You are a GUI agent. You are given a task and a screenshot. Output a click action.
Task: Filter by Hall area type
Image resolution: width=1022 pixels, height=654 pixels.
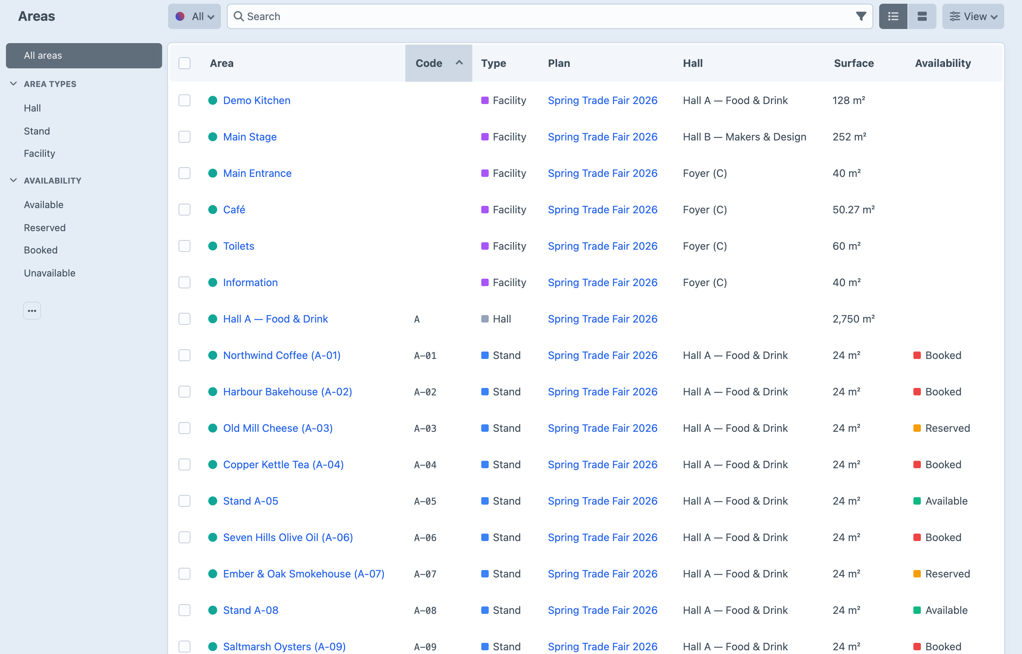pos(32,108)
